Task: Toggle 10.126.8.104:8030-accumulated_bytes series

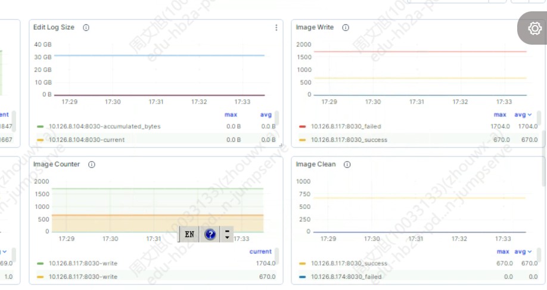Action: [x=105, y=126]
